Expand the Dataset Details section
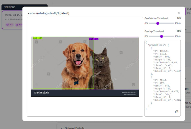Image resolution: width=191 pixels, height=129 pixels. 72,128
